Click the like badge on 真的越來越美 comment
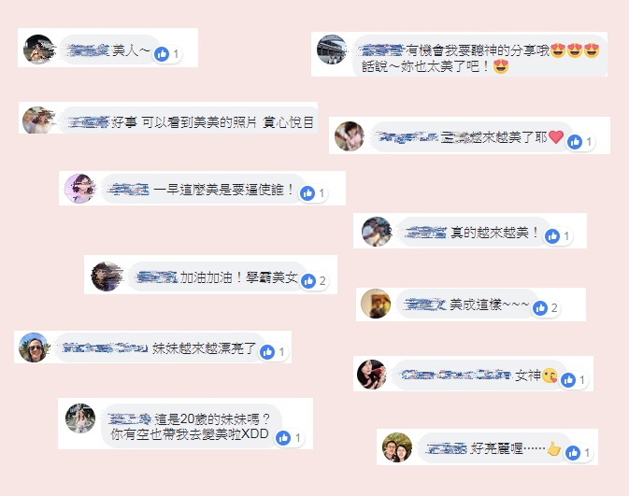 point(552,236)
